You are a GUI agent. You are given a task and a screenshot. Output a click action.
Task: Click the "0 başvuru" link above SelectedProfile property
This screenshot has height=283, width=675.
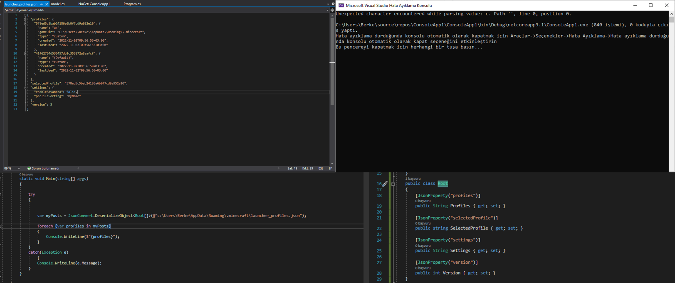pyautogui.click(x=423, y=223)
